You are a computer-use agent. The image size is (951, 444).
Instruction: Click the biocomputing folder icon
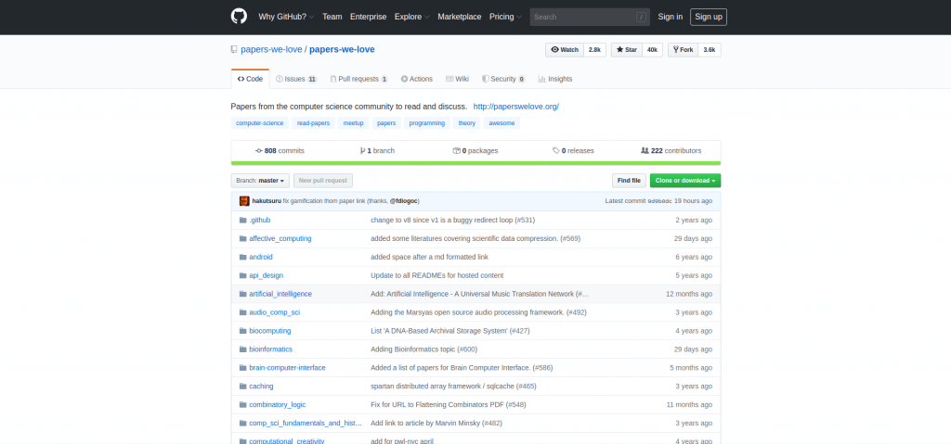242,331
